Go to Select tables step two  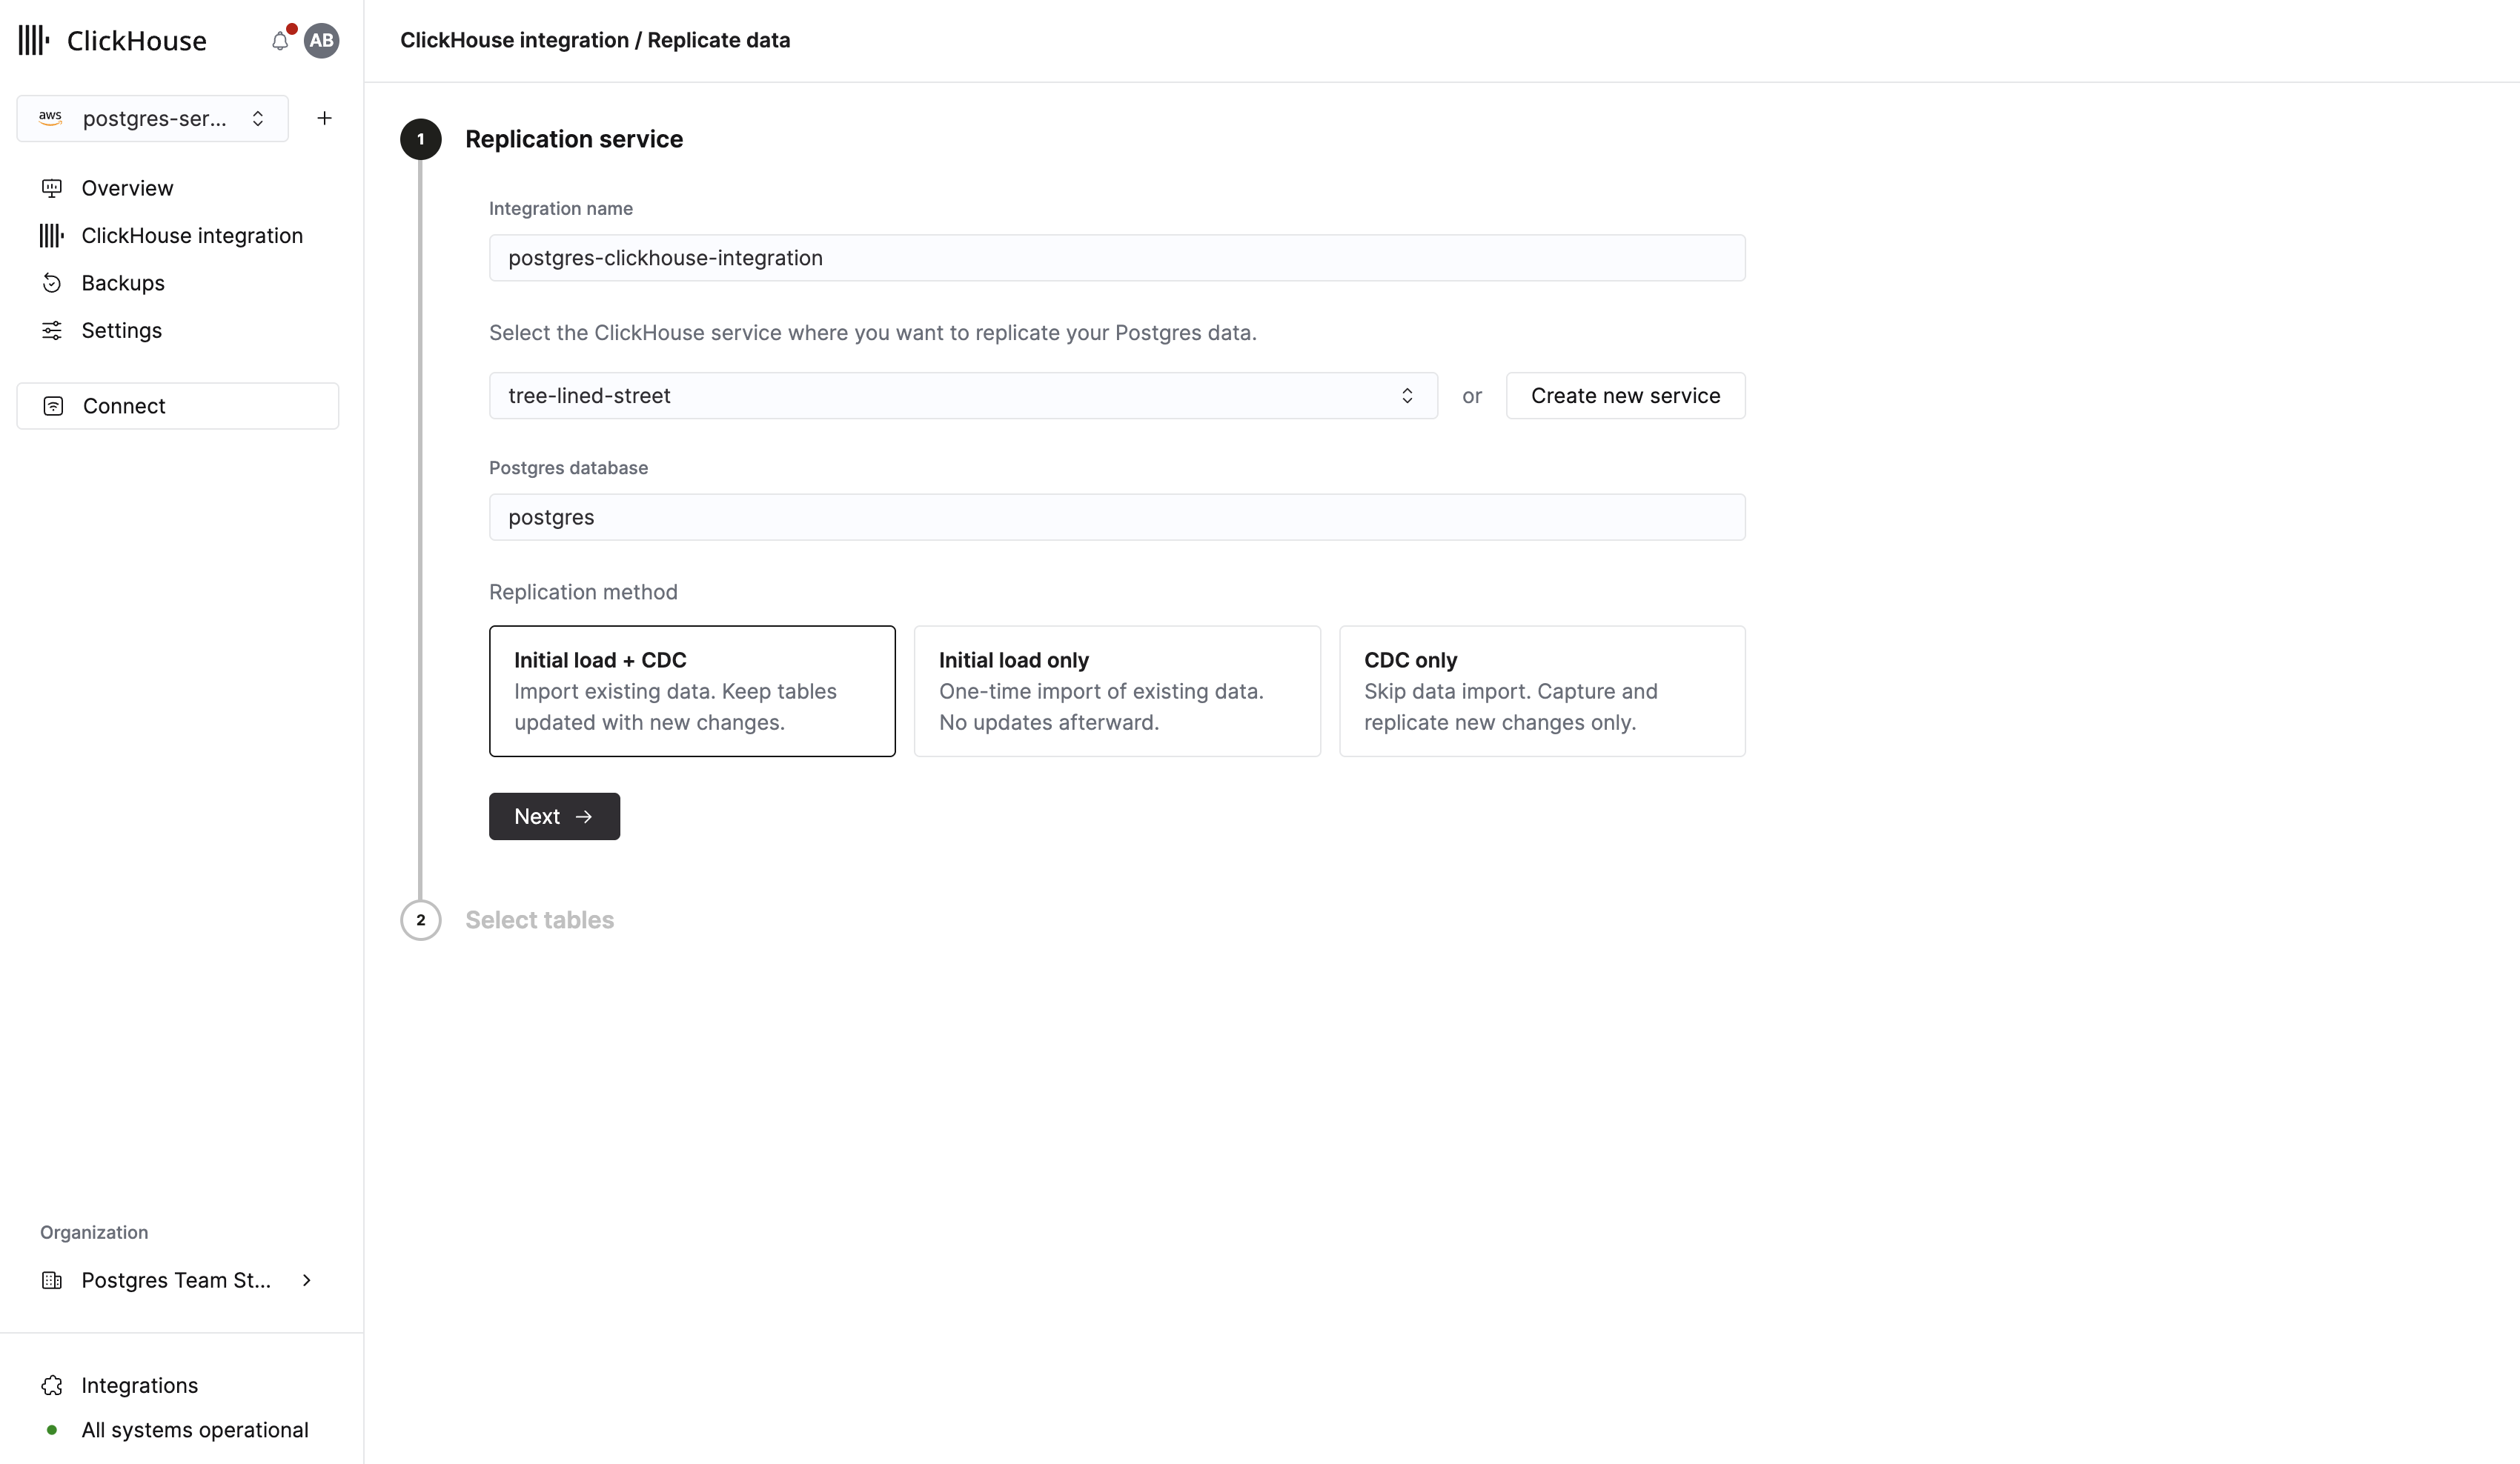click(x=539, y=919)
